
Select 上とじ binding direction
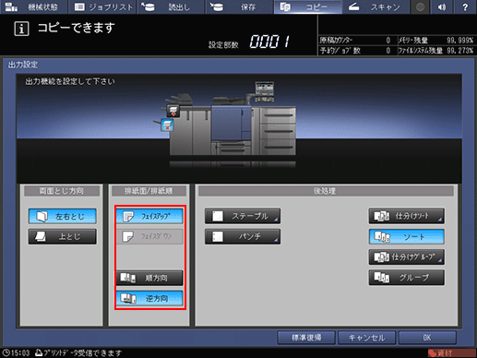[x=63, y=236]
